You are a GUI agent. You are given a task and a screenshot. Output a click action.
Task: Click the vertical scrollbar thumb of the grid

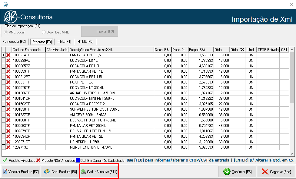click(x=292, y=77)
